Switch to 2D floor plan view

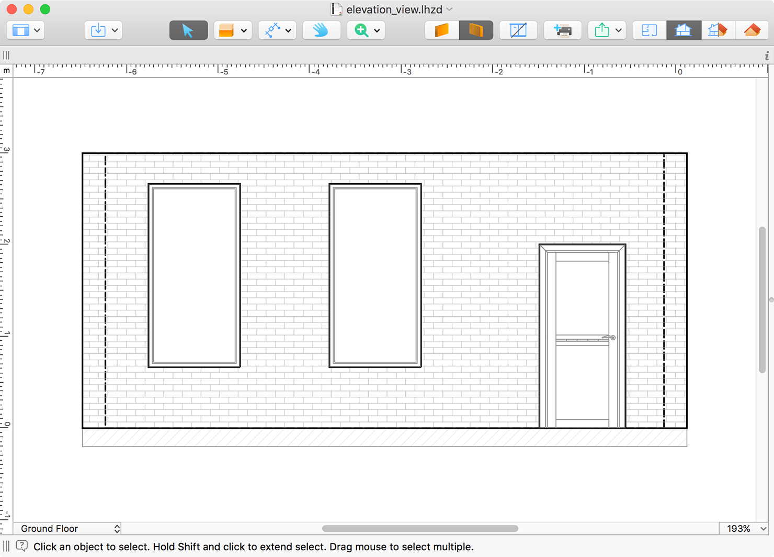[x=649, y=30]
